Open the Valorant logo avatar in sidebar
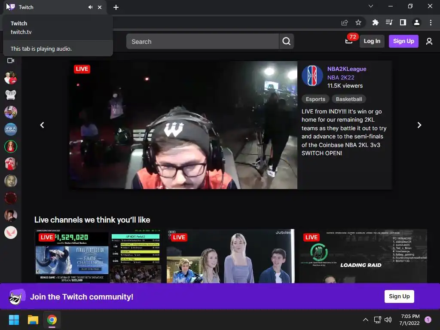Viewport: 440px width, 330px height. (11, 232)
